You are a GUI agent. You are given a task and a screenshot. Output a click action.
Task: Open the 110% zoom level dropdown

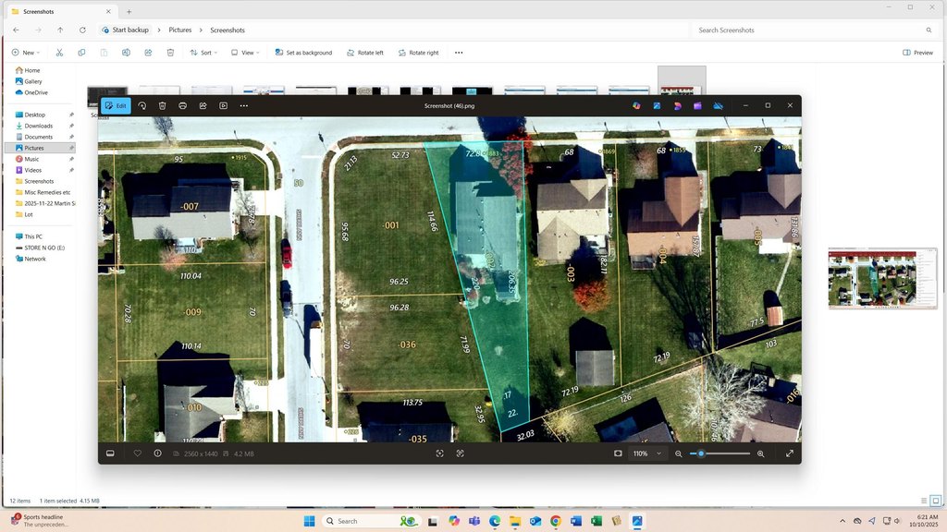point(647,453)
